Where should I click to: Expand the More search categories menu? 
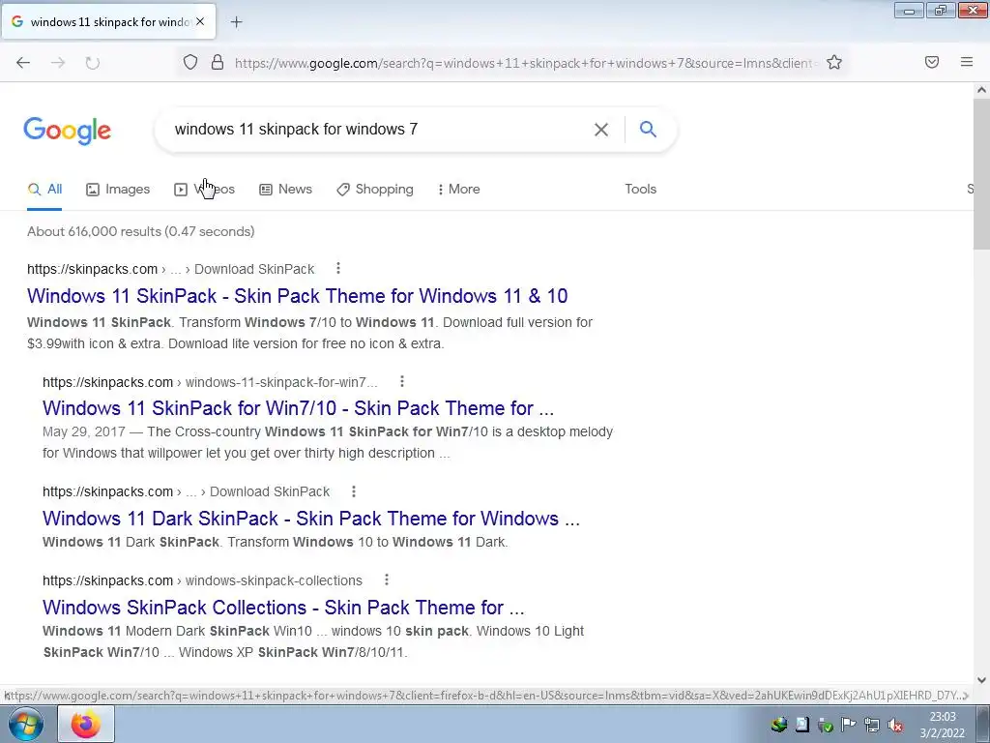click(x=459, y=190)
